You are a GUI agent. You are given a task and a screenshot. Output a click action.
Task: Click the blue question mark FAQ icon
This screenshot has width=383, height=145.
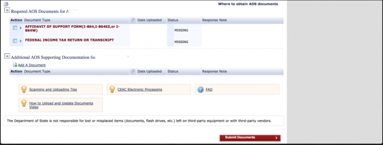(201, 90)
